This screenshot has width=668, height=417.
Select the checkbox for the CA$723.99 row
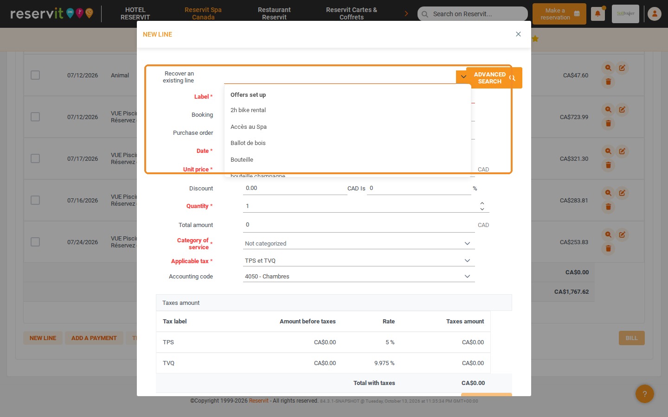[35, 117]
